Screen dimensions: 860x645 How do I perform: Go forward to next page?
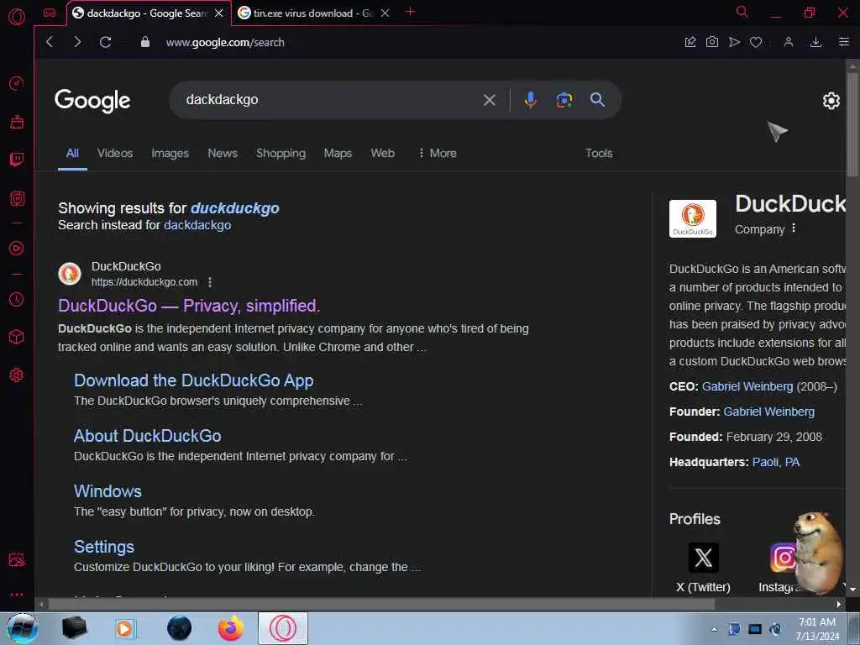tap(77, 42)
